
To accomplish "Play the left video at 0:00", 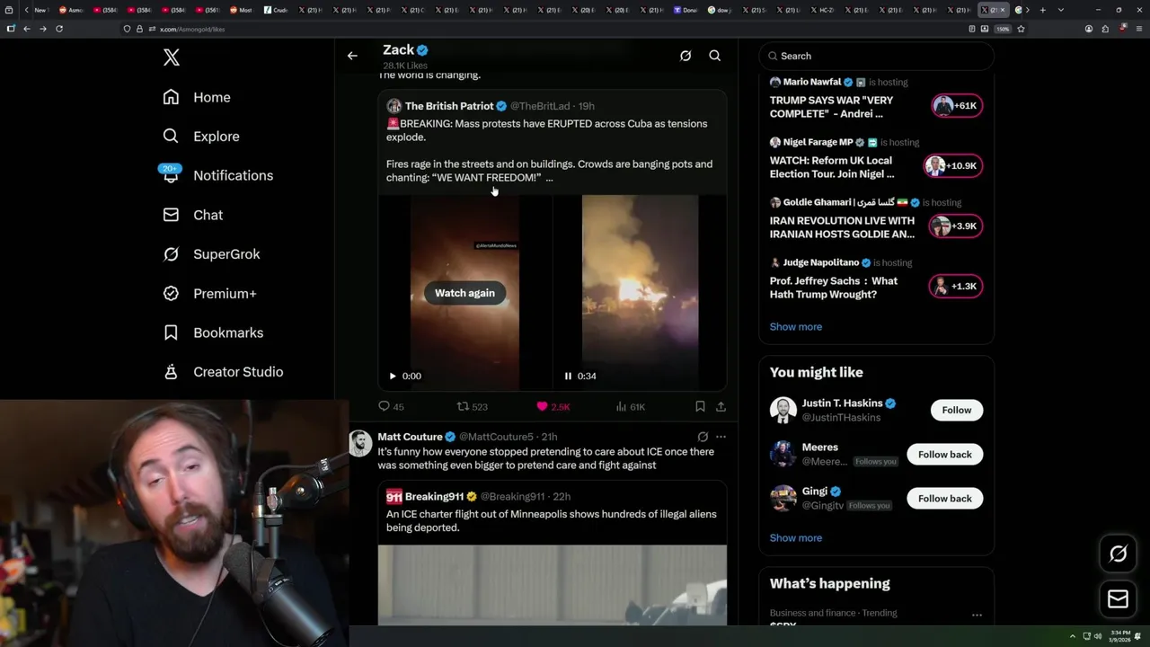I will pos(393,377).
